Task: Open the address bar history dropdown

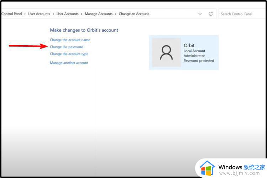Action: click(200, 14)
